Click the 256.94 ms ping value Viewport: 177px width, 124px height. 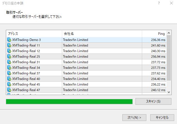click(158, 57)
